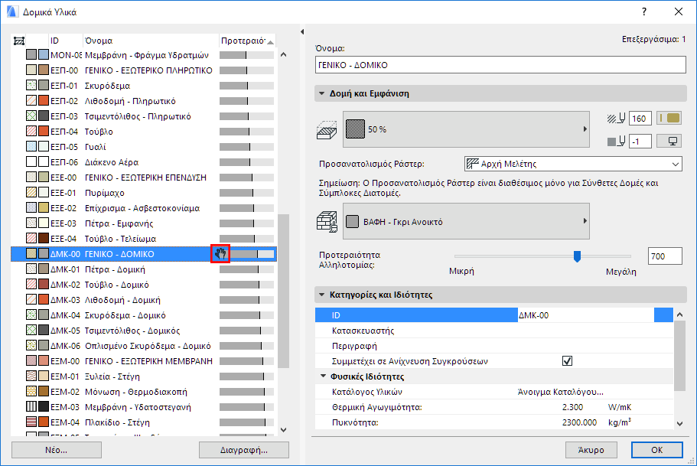Click the priority bar of ΔΜΚ-05 Τσιμεντόλιθος - Δομικός

246,331
